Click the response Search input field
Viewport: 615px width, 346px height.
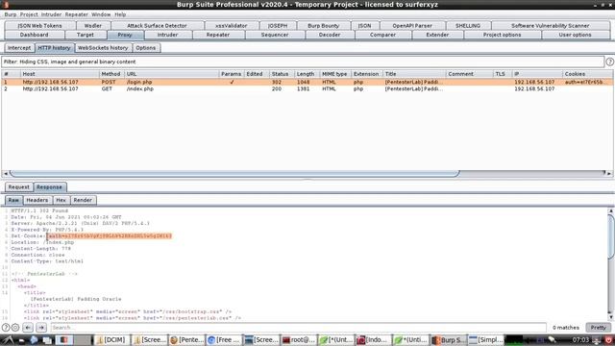pos(298,327)
